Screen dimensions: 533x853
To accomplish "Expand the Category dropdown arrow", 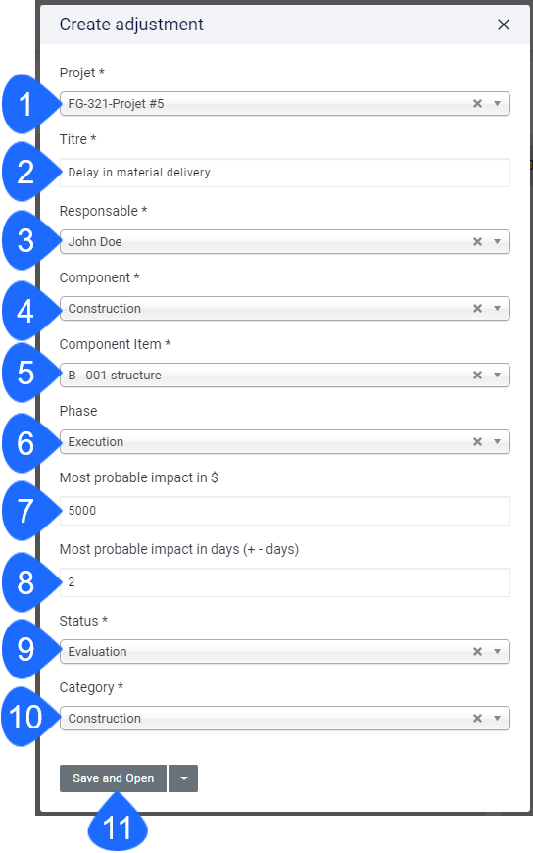I will click(x=497, y=718).
